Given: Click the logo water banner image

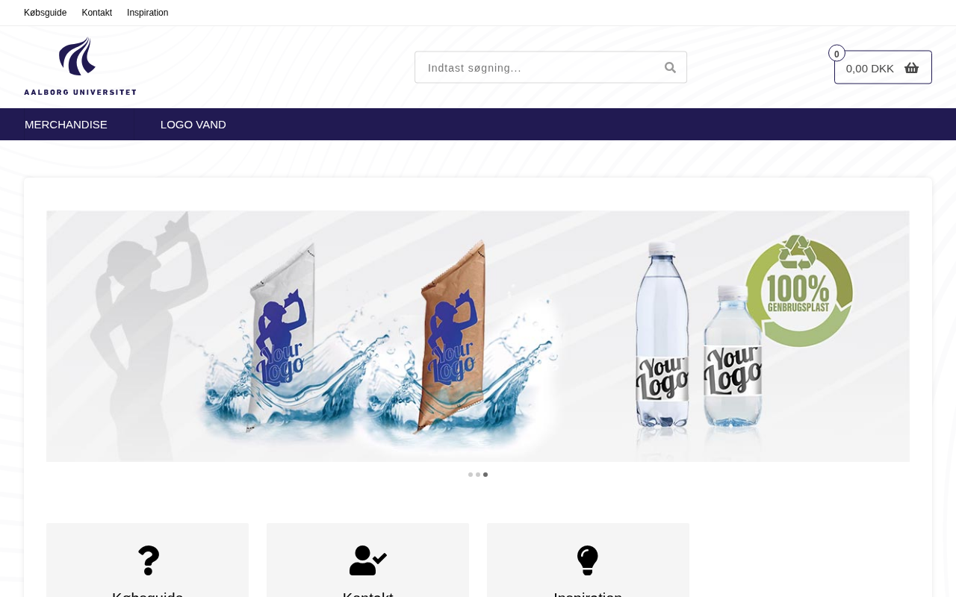Looking at the screenshot, I should click(478, 337).
